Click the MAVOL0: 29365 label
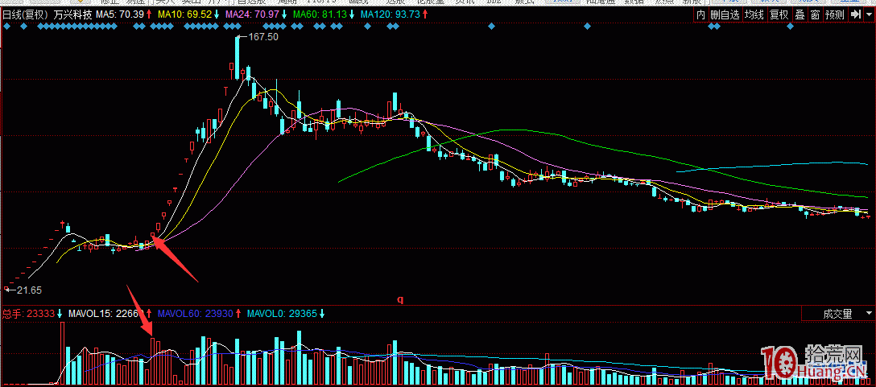876x387 pixels. [x=282, y=314]
